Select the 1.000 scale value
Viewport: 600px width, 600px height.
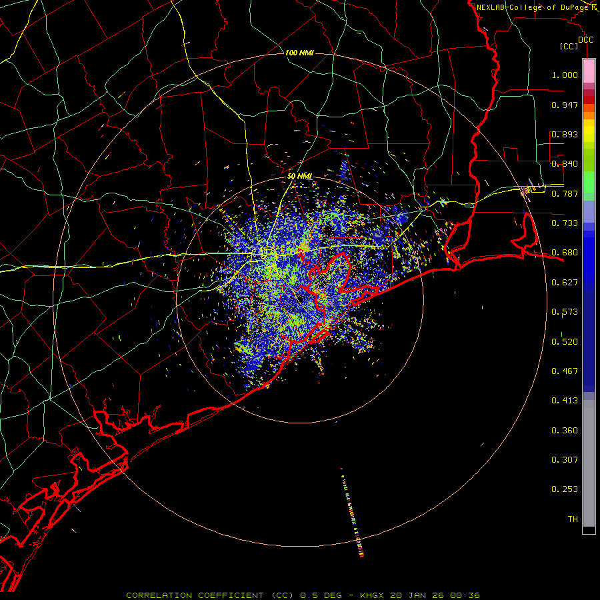click(x=565, y=75)
